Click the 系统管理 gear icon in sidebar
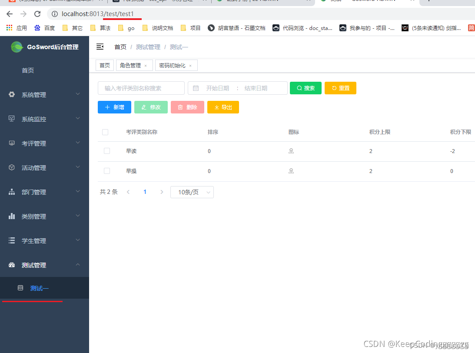Screen dimensions: 475x353 coord(11,94)
